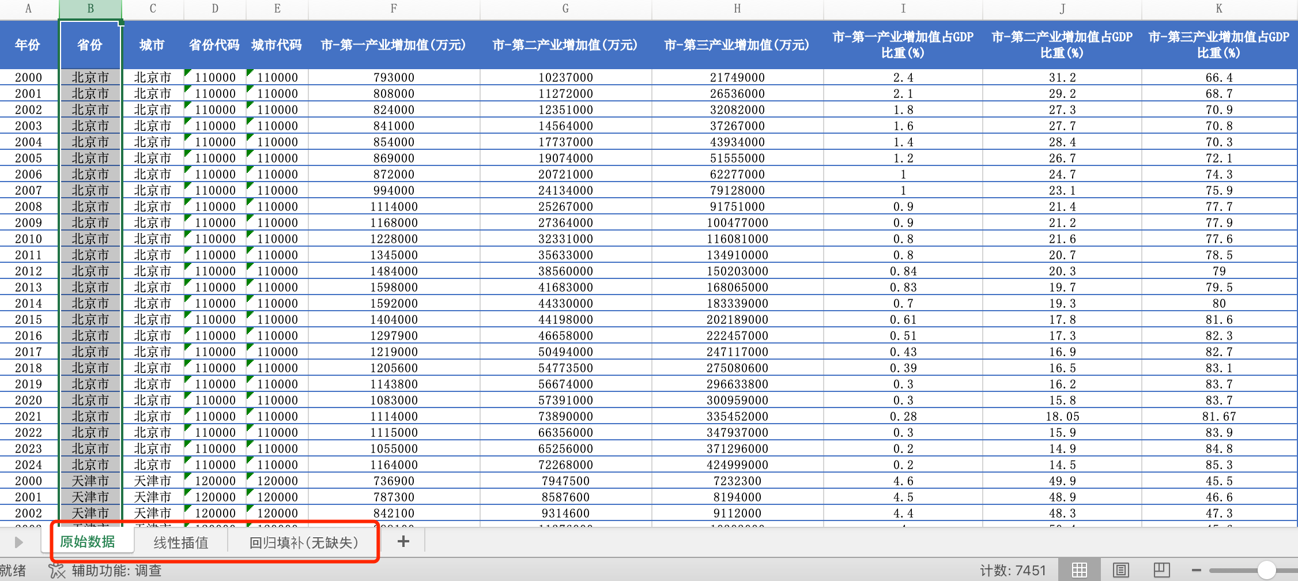Select column G header
Viewport: 1298px width, 581px height.
pyautogui.click(x=565, y=9)
